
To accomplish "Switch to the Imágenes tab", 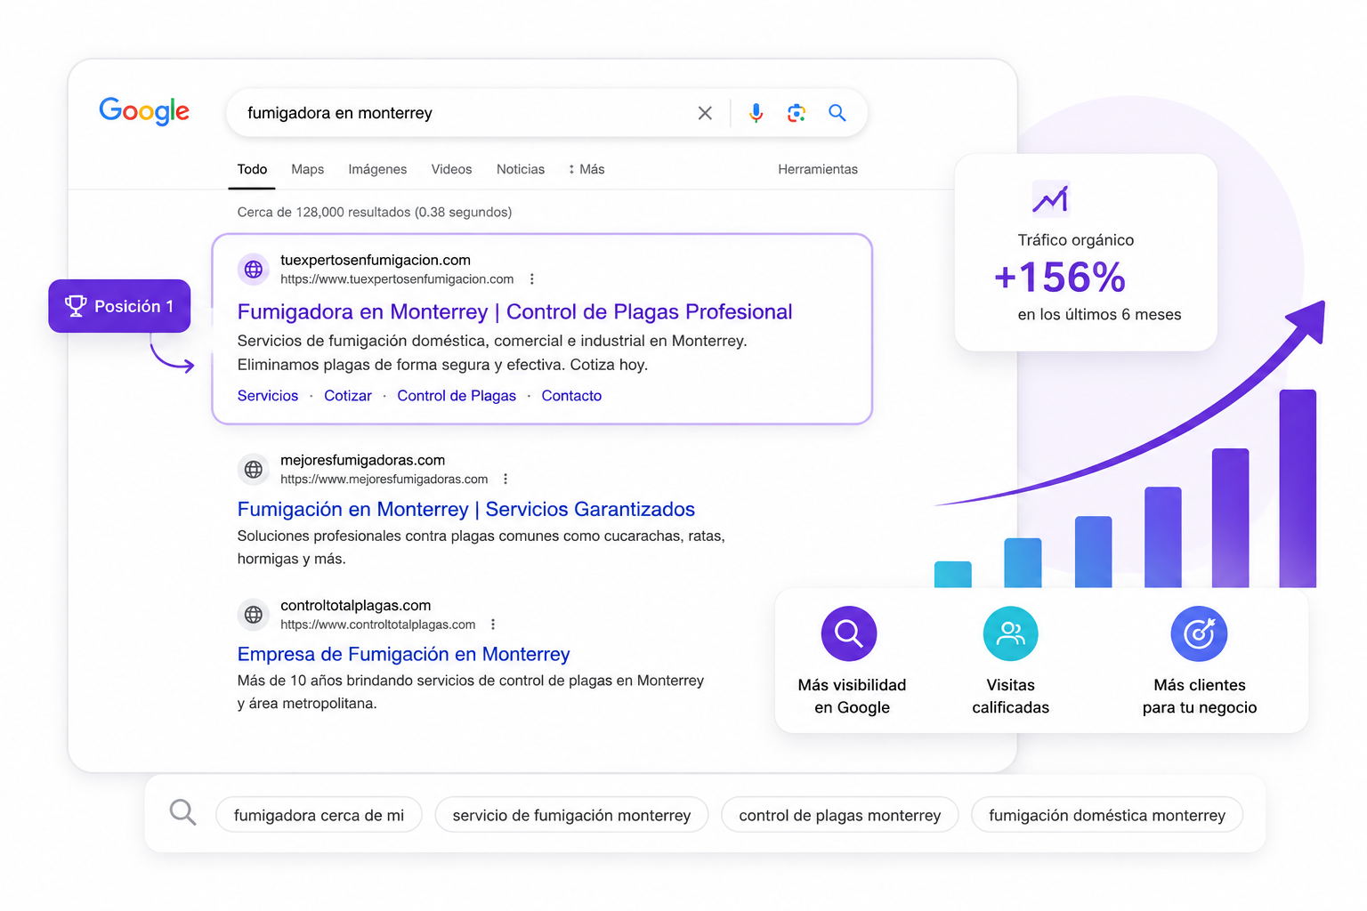I will pos(377,169).
